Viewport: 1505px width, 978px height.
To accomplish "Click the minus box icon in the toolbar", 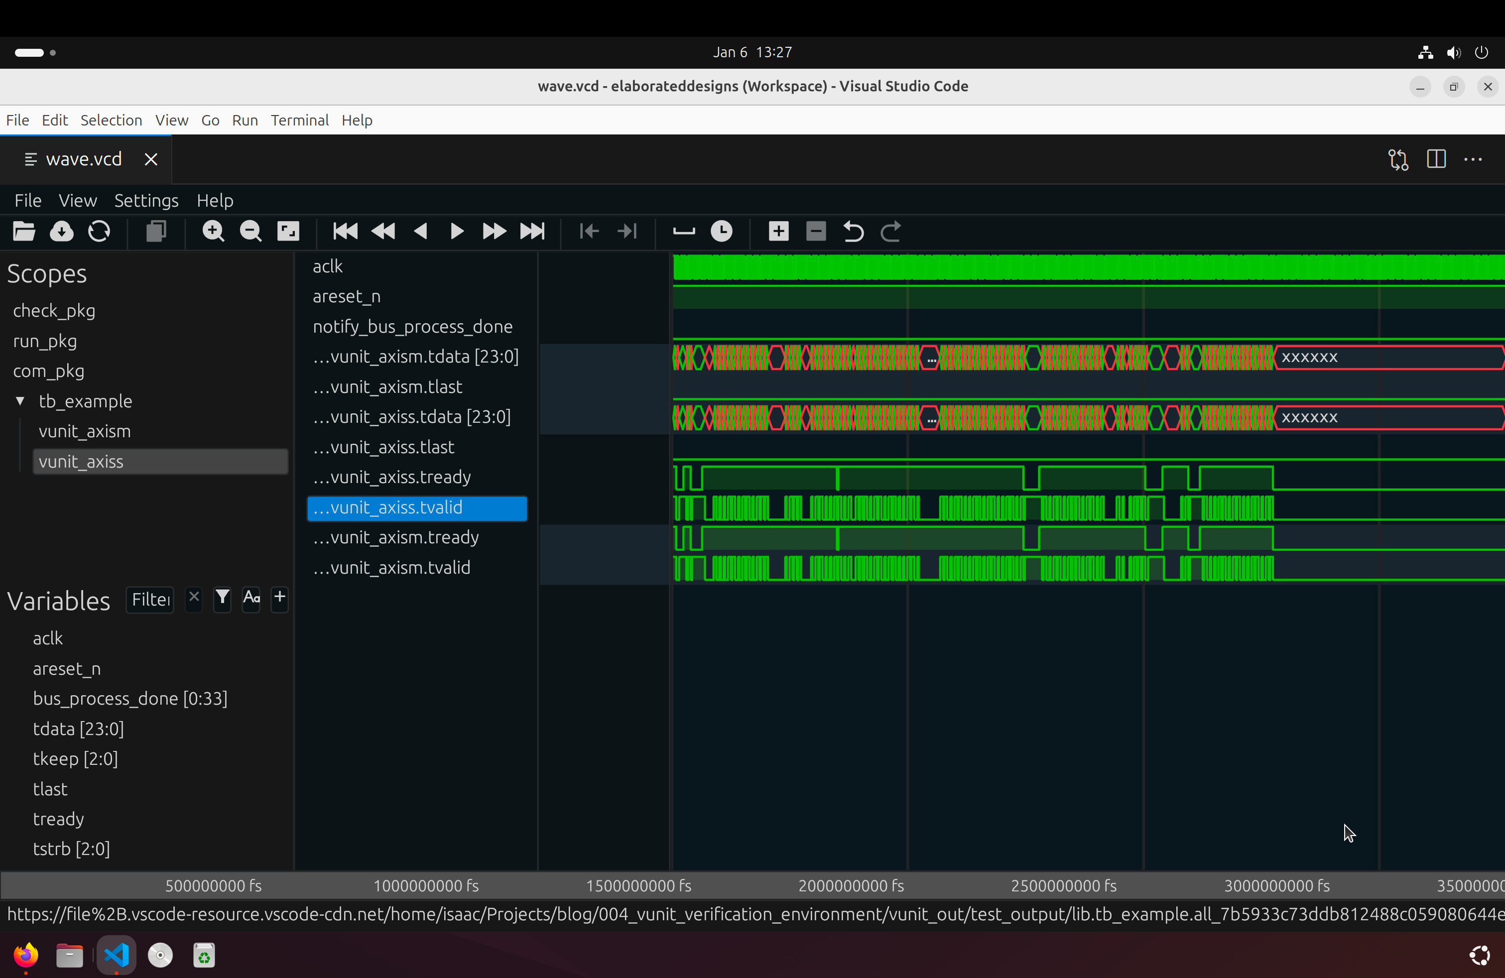I will coord(816,232).
